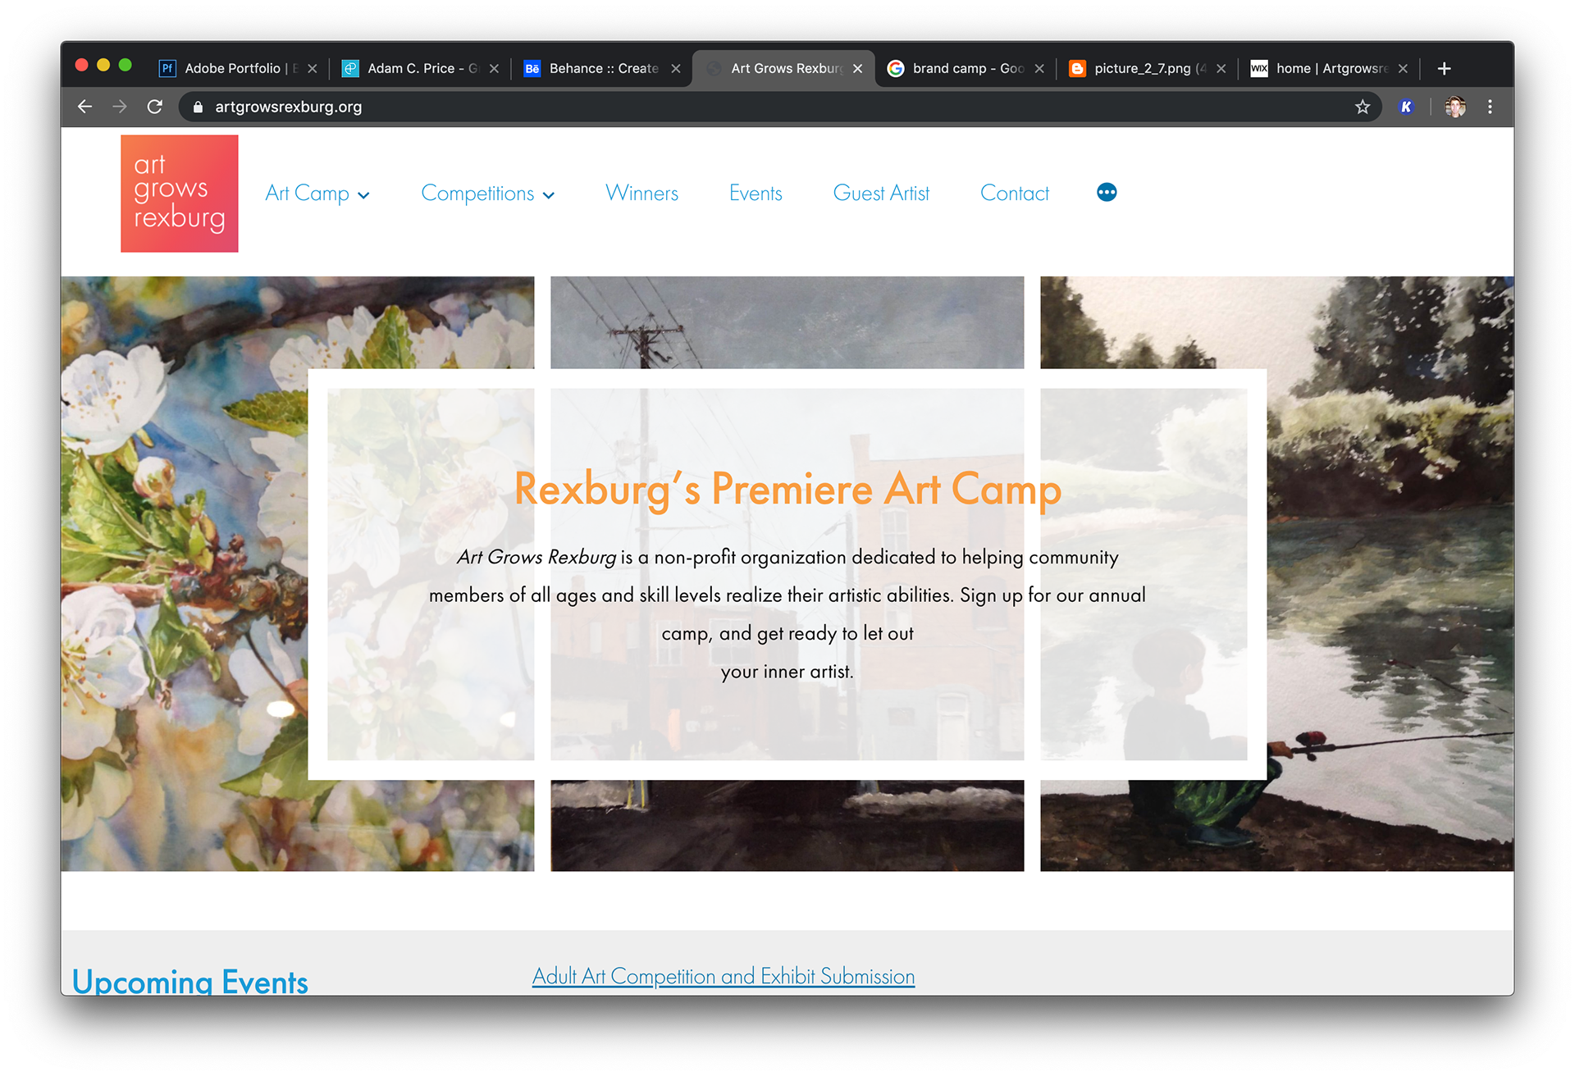This screenshot has width=1575, height=1076.
Task: Click the browser forward arrow
Action: click(120, 107)
